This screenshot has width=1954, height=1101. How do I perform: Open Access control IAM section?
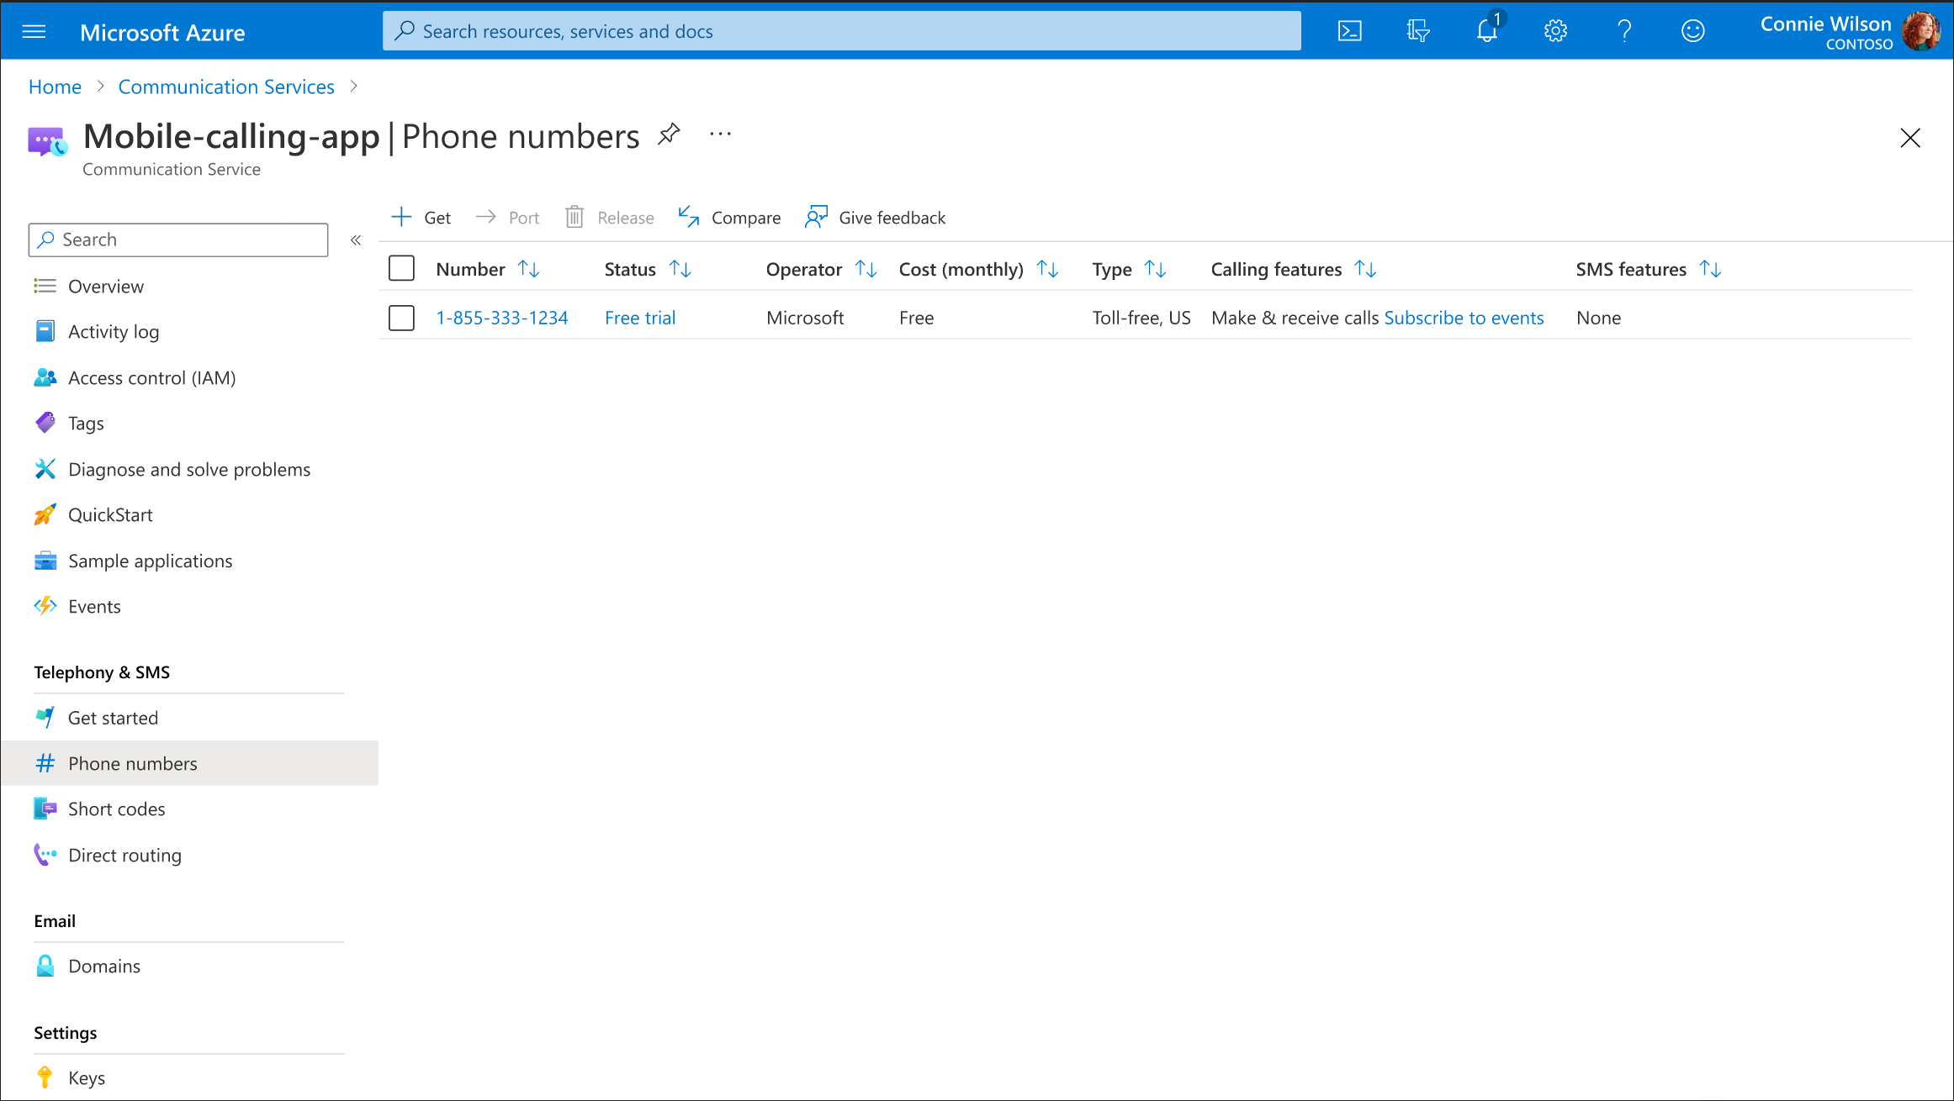click(x=151, y=377)
